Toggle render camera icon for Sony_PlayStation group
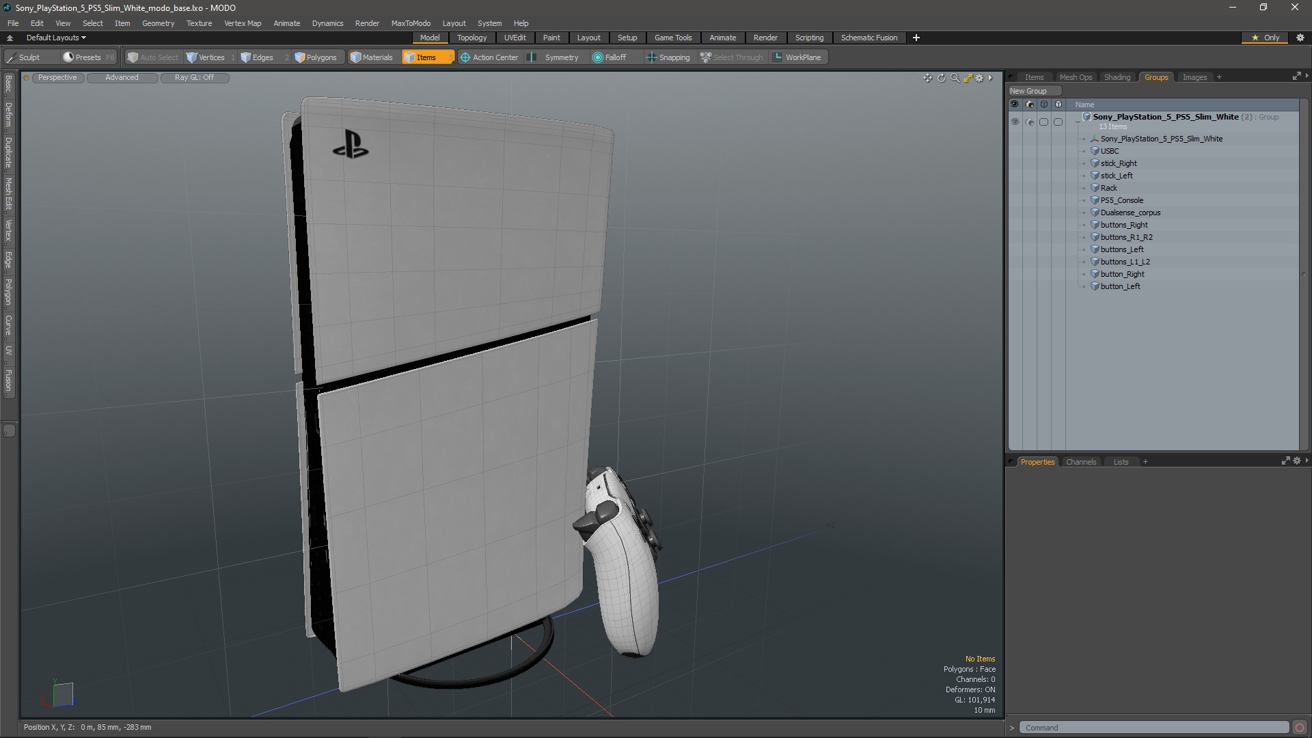Viewport: 1312px width, 738px height. pyautogui.click(x=1030, y=122)
